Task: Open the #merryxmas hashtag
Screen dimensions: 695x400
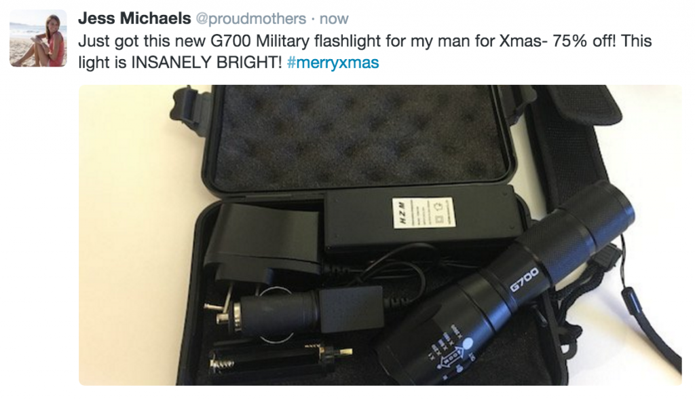Action: pyautogui.click(x=333, y=62)
